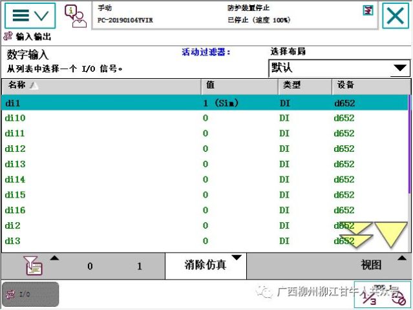Viewport: 413px width, 310px height.
Task: Click the value 1 (Sim) of di1
Action: pos(221,103)
